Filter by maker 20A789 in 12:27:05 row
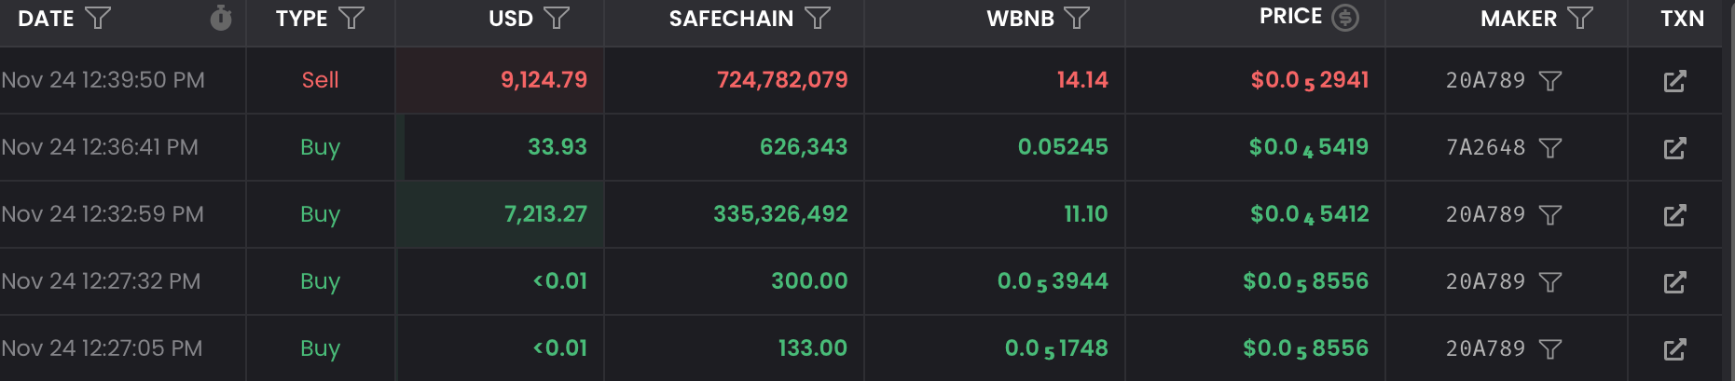The height and width of the screenshot is (381, 1735). (1550, 349)
